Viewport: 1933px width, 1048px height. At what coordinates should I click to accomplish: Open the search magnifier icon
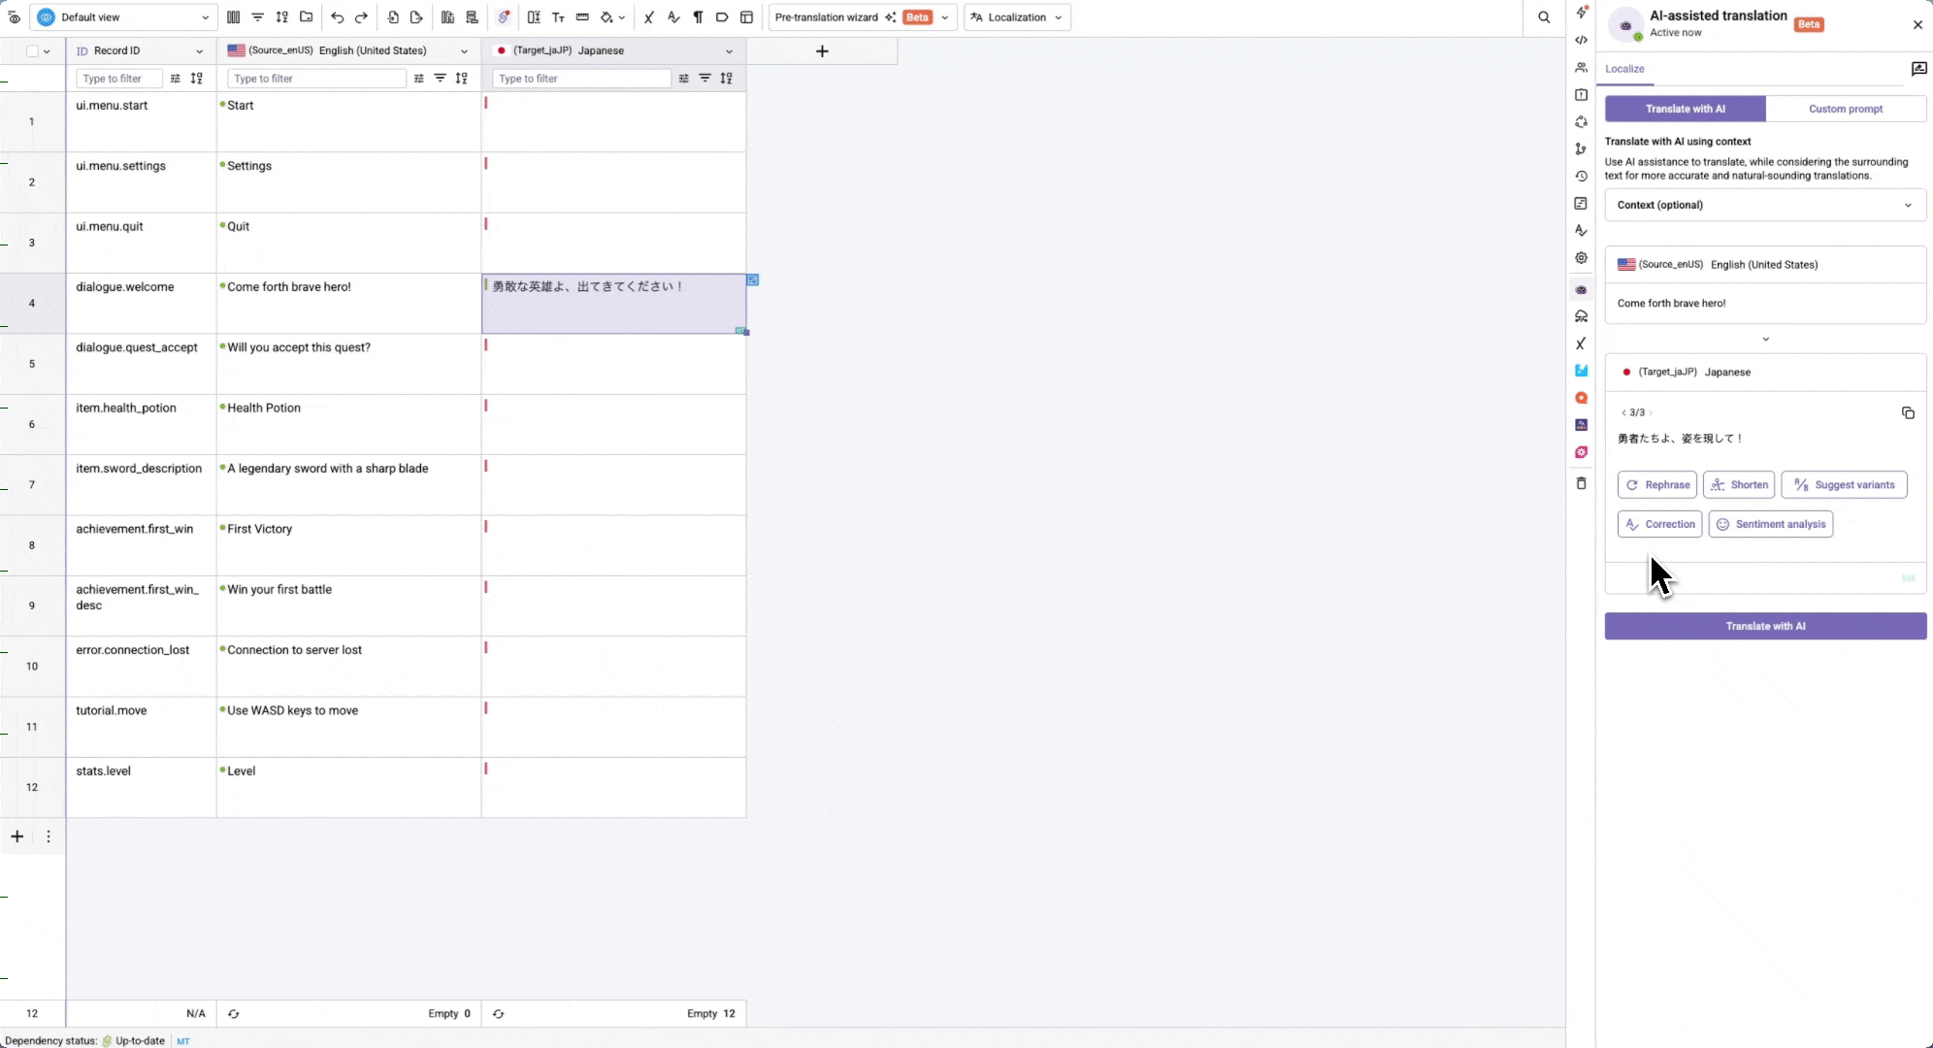pos(1544,17)
